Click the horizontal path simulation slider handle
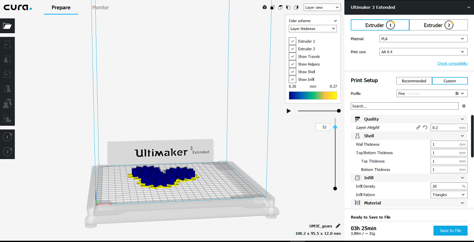This screenshot has height=242, width=474. (x=339, y=111)
